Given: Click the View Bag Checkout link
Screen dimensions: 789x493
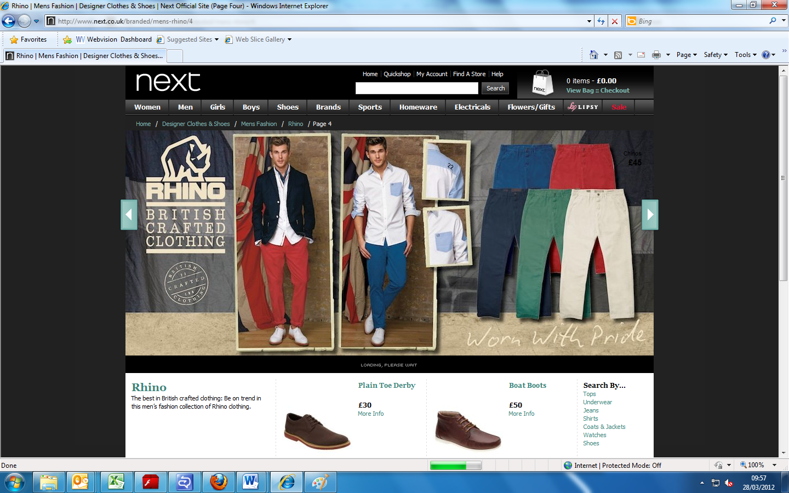Looking at the screenshot, I should point(598,90).
